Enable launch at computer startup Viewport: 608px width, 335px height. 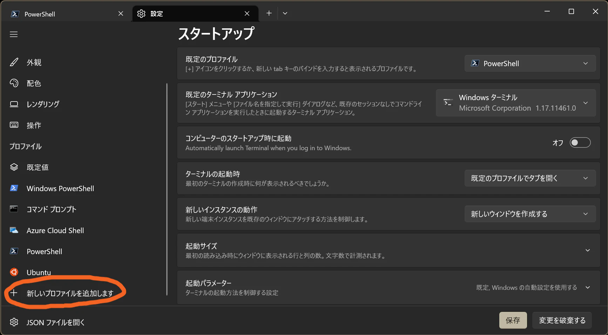pos(580,142)
